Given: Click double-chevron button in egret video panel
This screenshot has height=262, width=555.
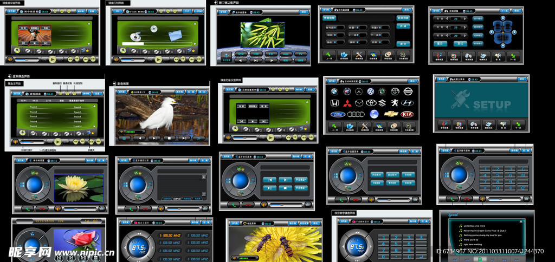Looking at the screenshot, I should (x=199, y=138).
